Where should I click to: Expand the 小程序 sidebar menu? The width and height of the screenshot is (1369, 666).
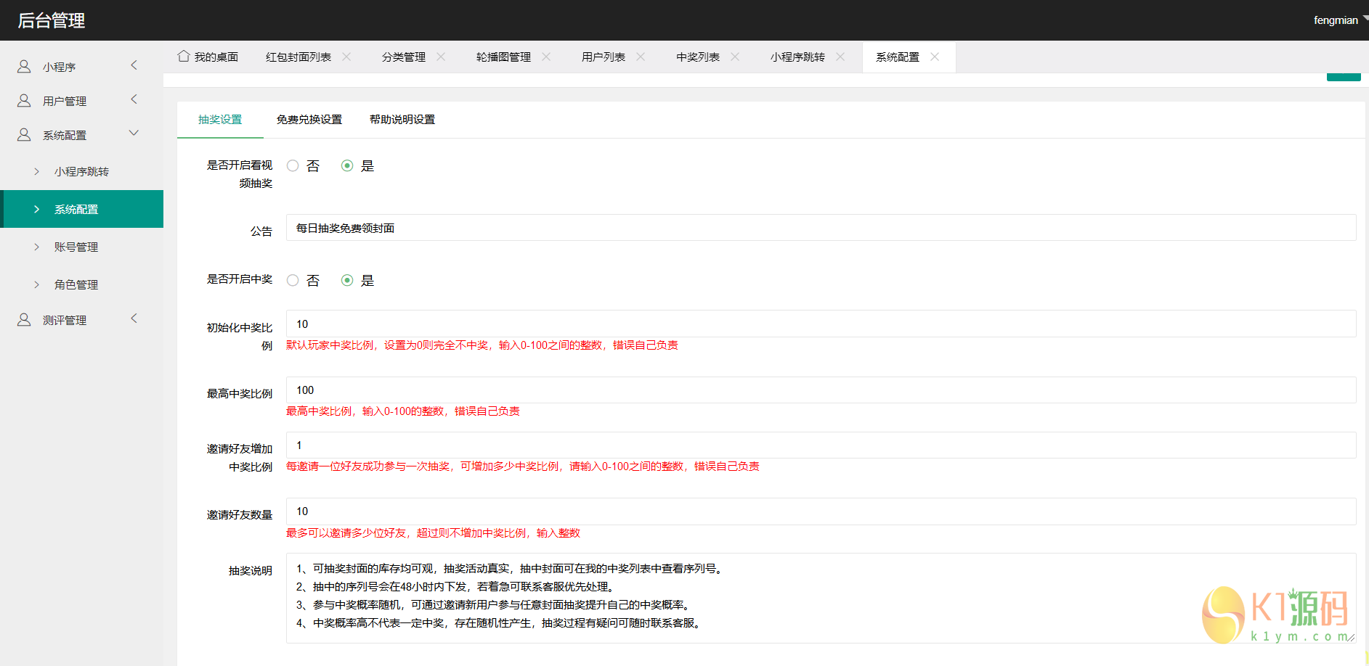(x=134, y=65)
